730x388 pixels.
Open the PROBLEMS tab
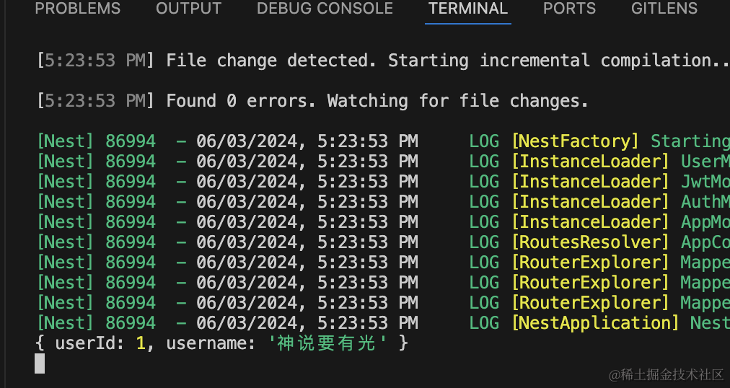pos(77,9)
